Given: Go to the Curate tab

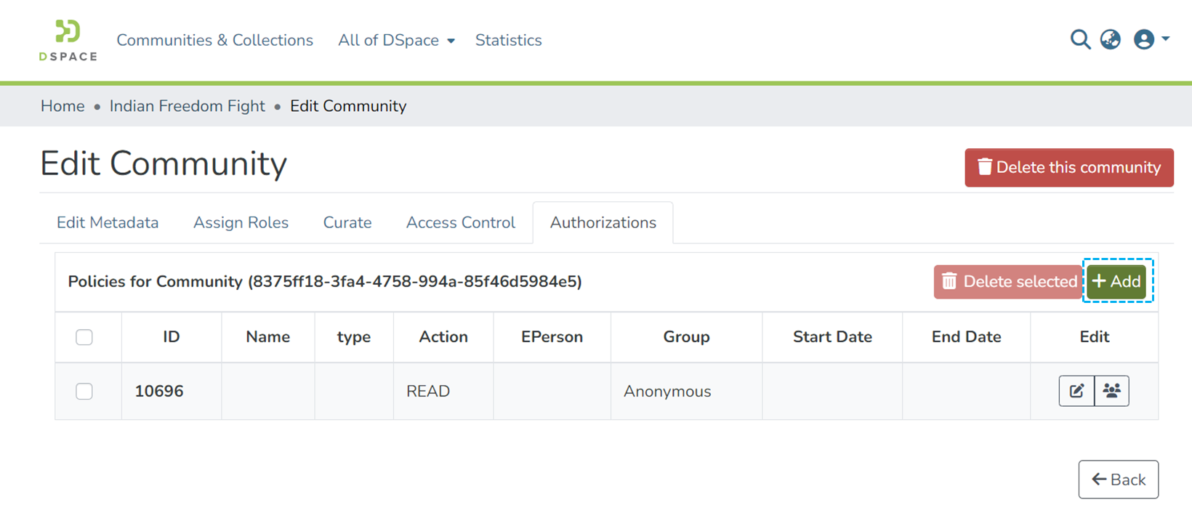Looking at the screenshot, I should (347, 223).
